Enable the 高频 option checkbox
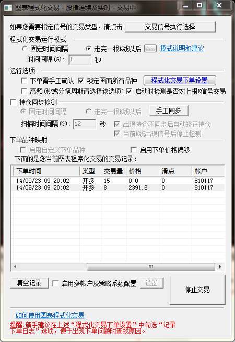 (24, 91)
